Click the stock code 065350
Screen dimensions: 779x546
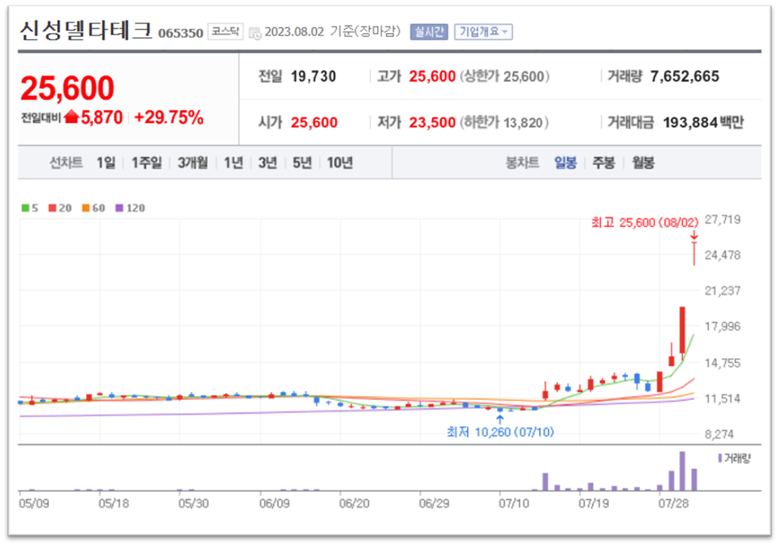[181, 33]
